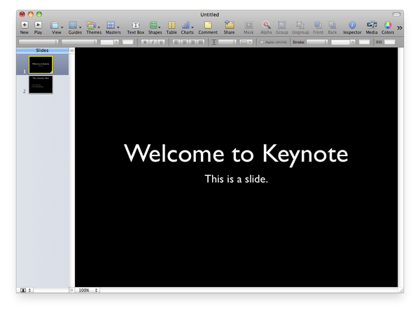Image resolution: width=420 pixels, height=315 pixels.
Task: Center align text
Action: coord(184,42)
